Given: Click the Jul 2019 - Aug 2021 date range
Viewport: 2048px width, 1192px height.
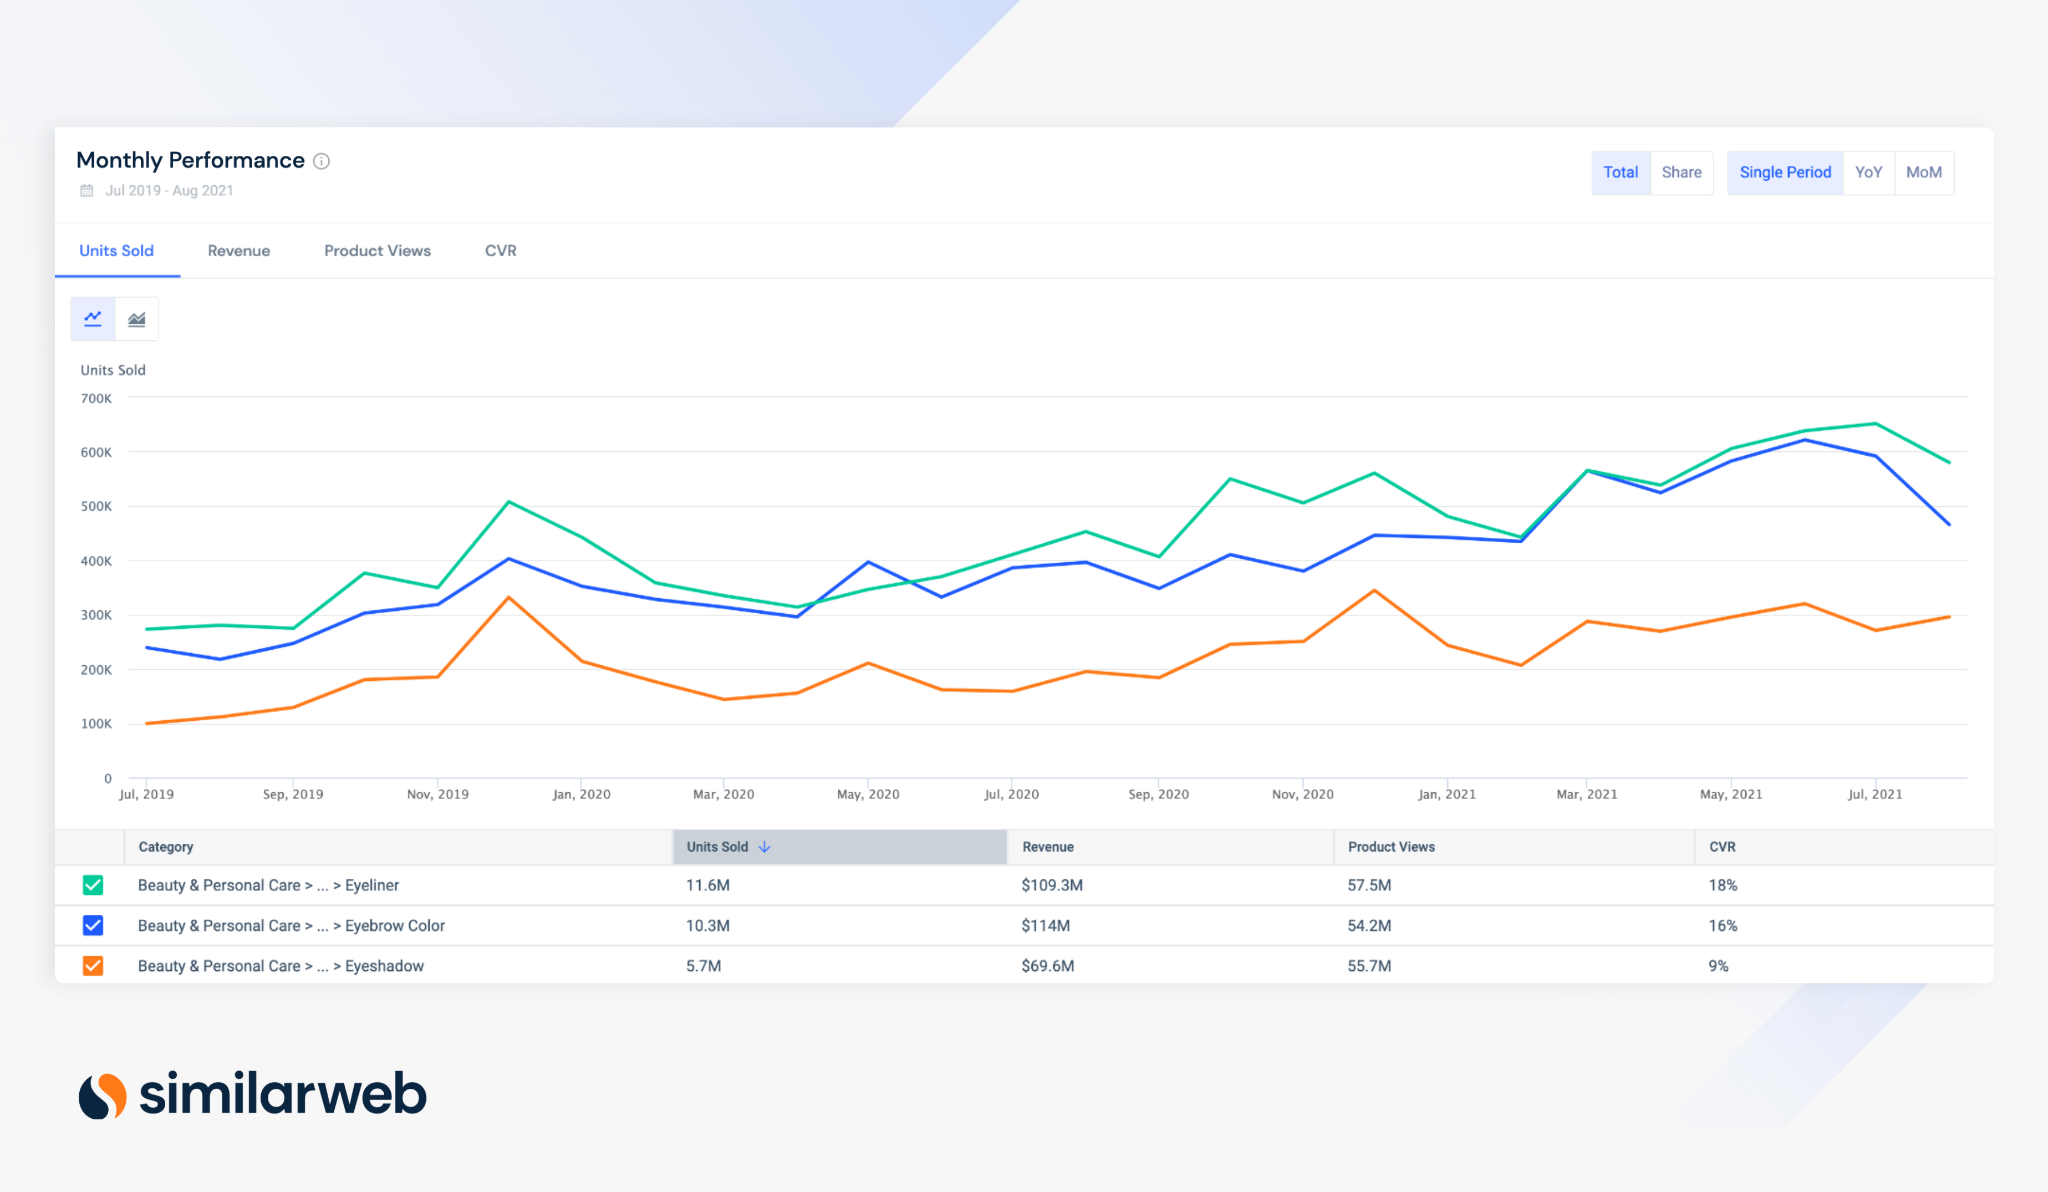Looking at the screenshot, I should coord(169,190).
